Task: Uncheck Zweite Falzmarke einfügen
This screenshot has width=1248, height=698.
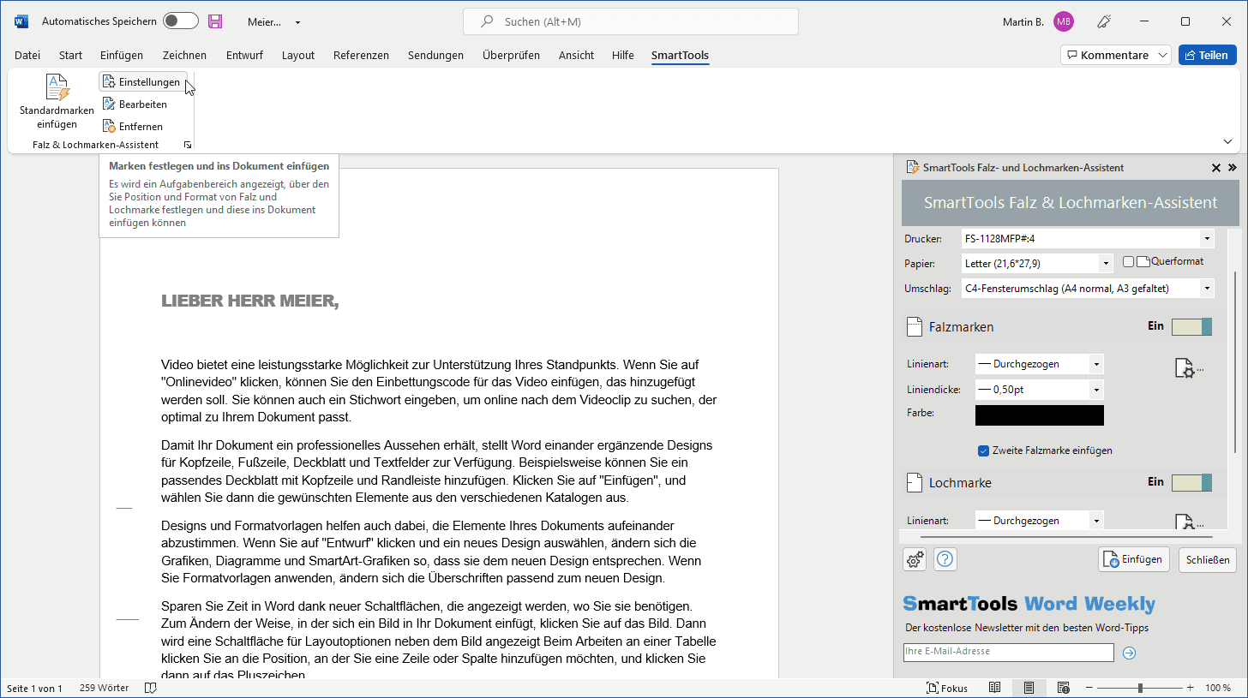Action: [983, 450]
